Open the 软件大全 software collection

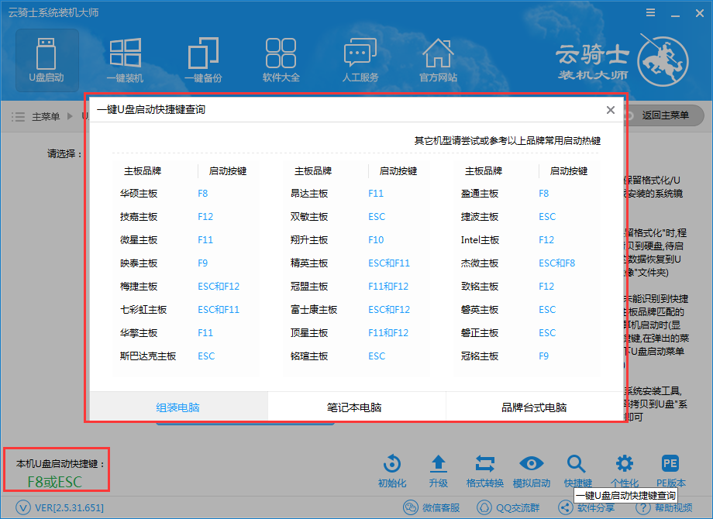click(281, 58)
